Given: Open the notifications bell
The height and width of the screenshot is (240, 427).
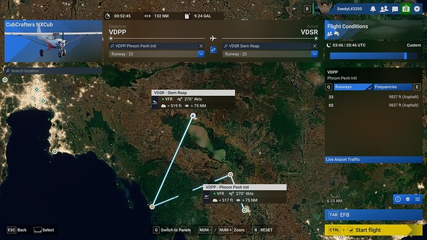Looking at the screenshot, I should (x=373, y=9).
